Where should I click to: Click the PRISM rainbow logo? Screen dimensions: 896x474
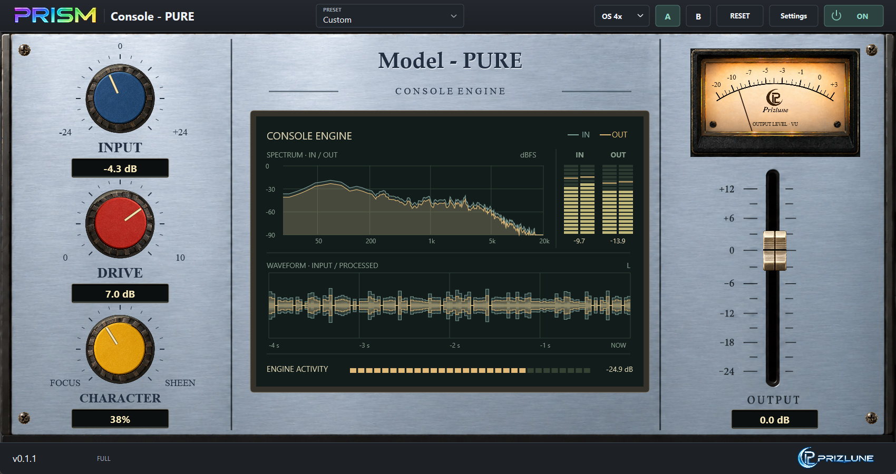pos(55,15)
